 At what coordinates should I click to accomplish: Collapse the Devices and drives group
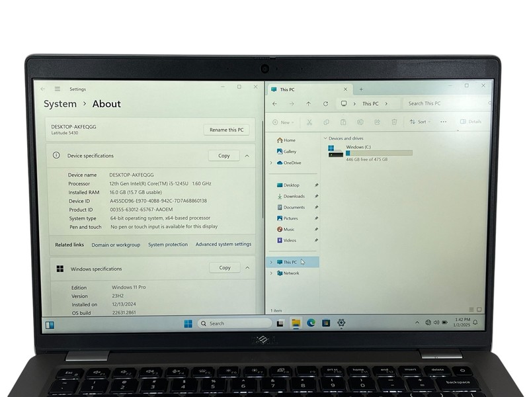click(x=325, y=138)
